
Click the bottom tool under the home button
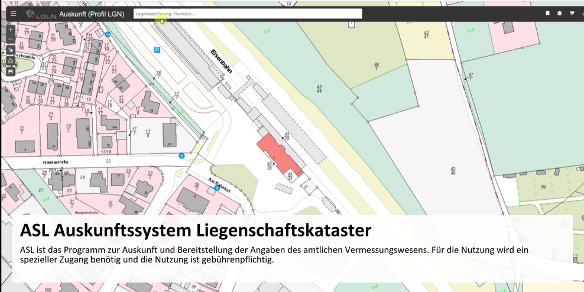(11, 71)
